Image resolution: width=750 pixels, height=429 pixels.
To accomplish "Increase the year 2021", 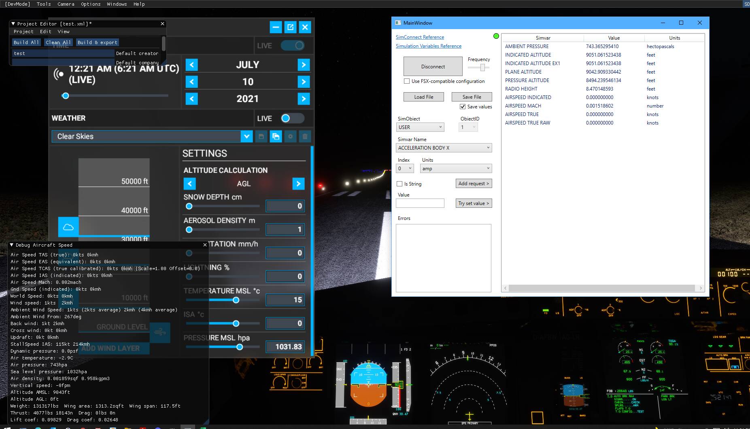I will (304, 99).
